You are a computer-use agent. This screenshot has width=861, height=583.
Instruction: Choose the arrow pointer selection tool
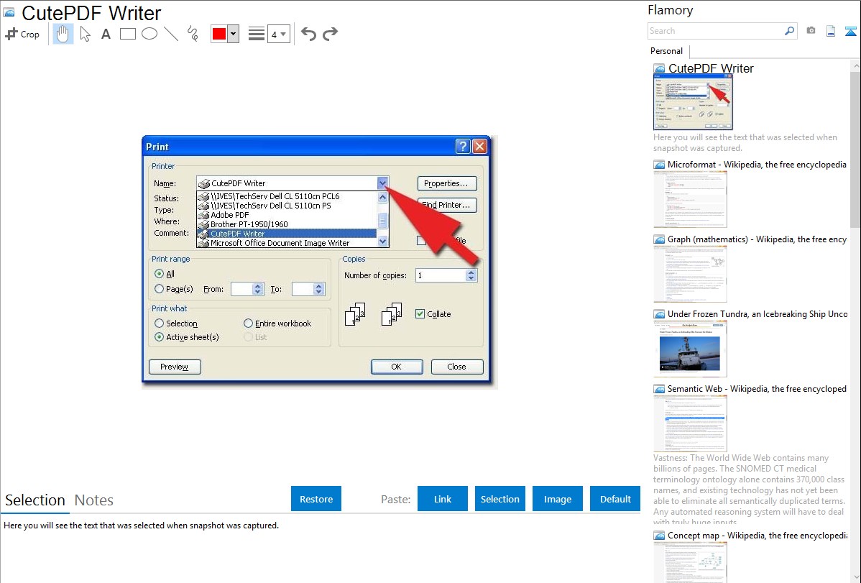(x=85, y=34)
